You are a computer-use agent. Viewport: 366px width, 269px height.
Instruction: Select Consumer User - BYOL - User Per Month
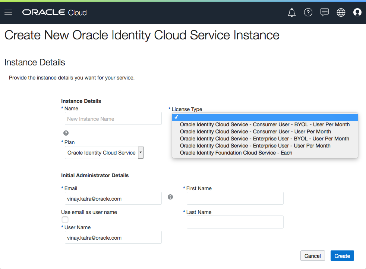[265, 124]
